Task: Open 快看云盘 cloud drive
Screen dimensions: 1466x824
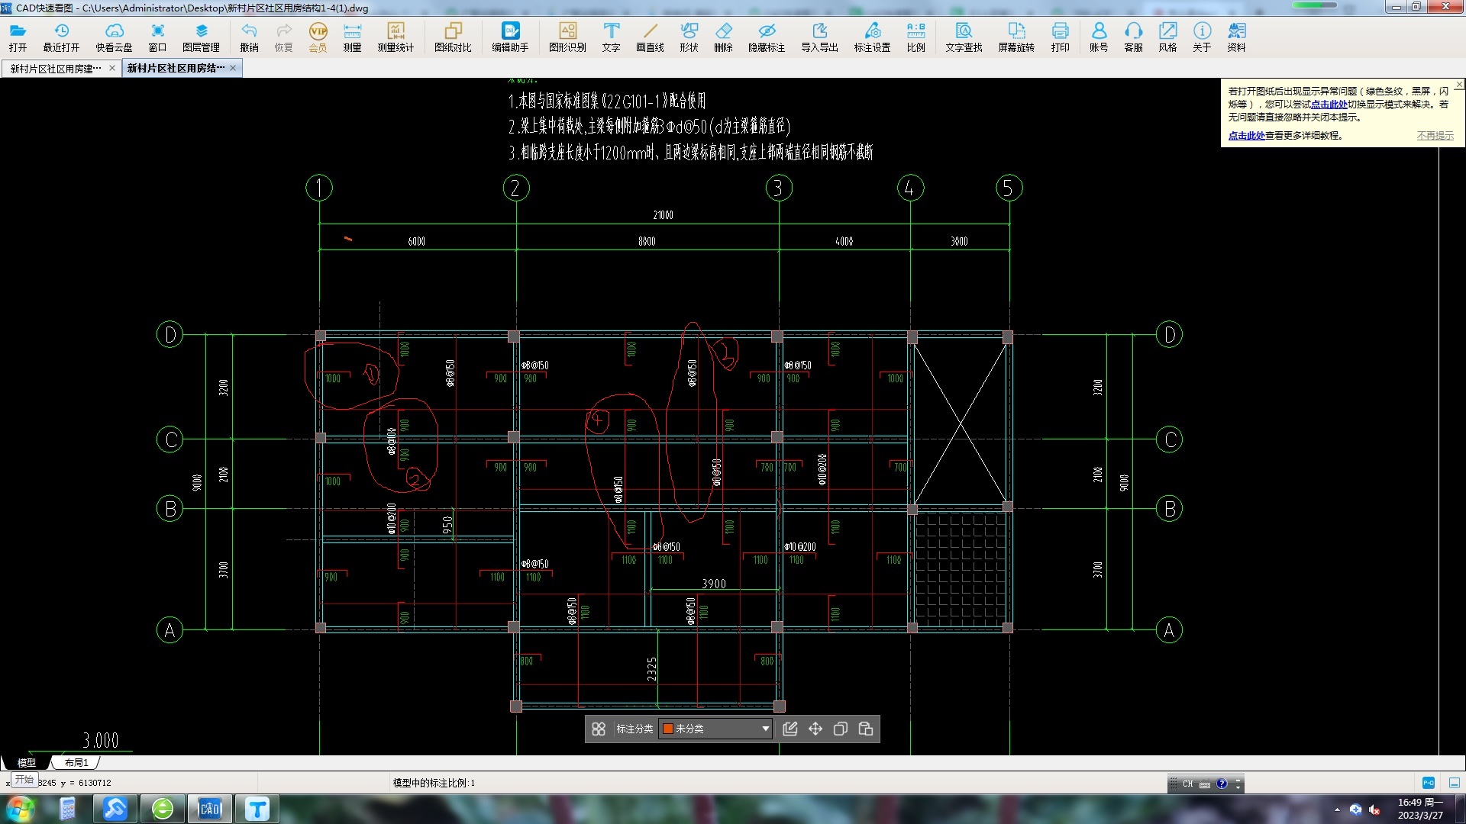Action: [x=114, y=37]
